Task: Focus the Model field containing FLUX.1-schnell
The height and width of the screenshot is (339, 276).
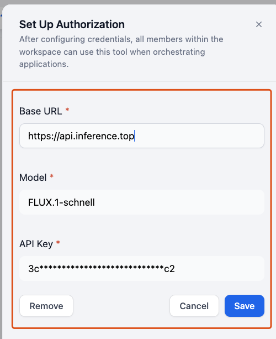Action: [x=142, y=202]
